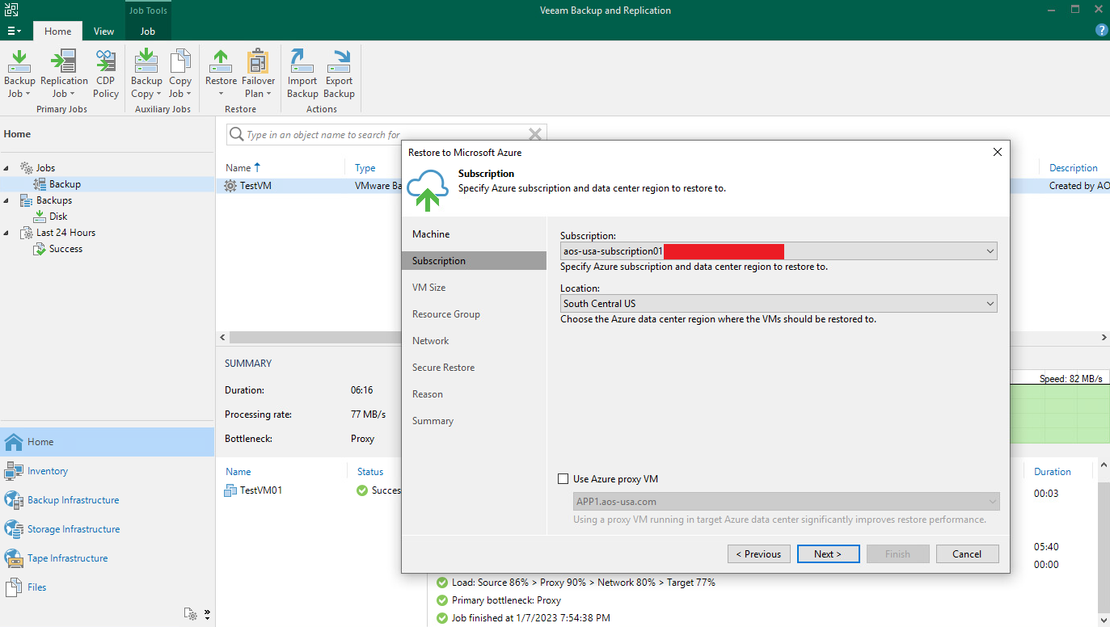This screenshot has height=627, width=1110.
Task: Clear the object name search box
Action: [534, 134]
